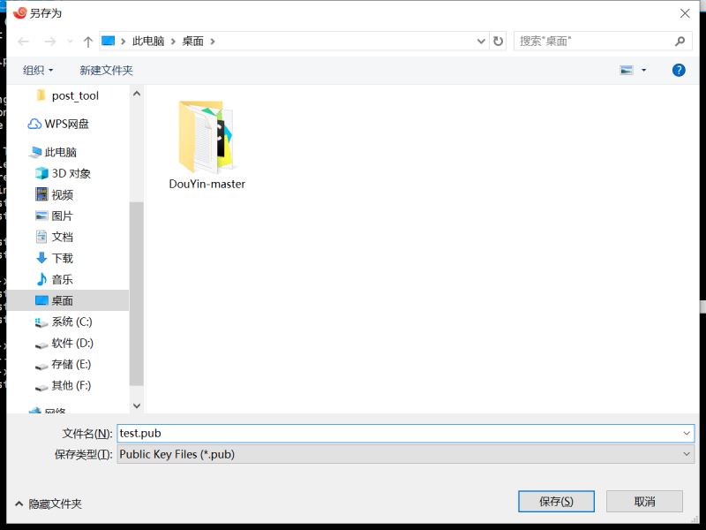This screenshot has width=706, height=530.
Task: Open the 3D 对象 folder
Action: pos(71,173)
